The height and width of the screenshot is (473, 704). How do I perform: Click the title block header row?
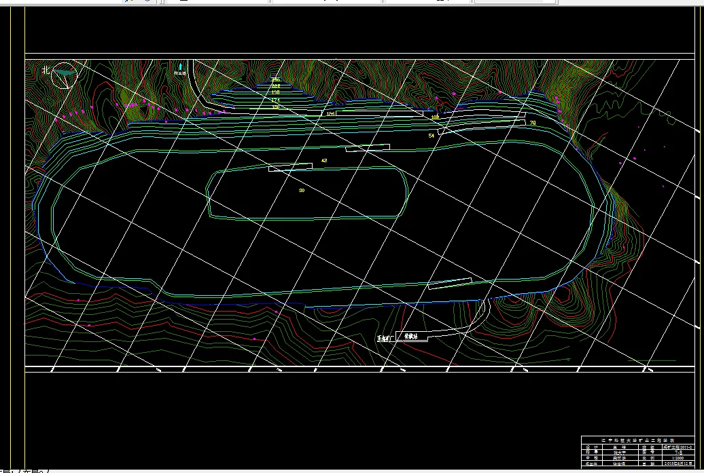[637, 440]
